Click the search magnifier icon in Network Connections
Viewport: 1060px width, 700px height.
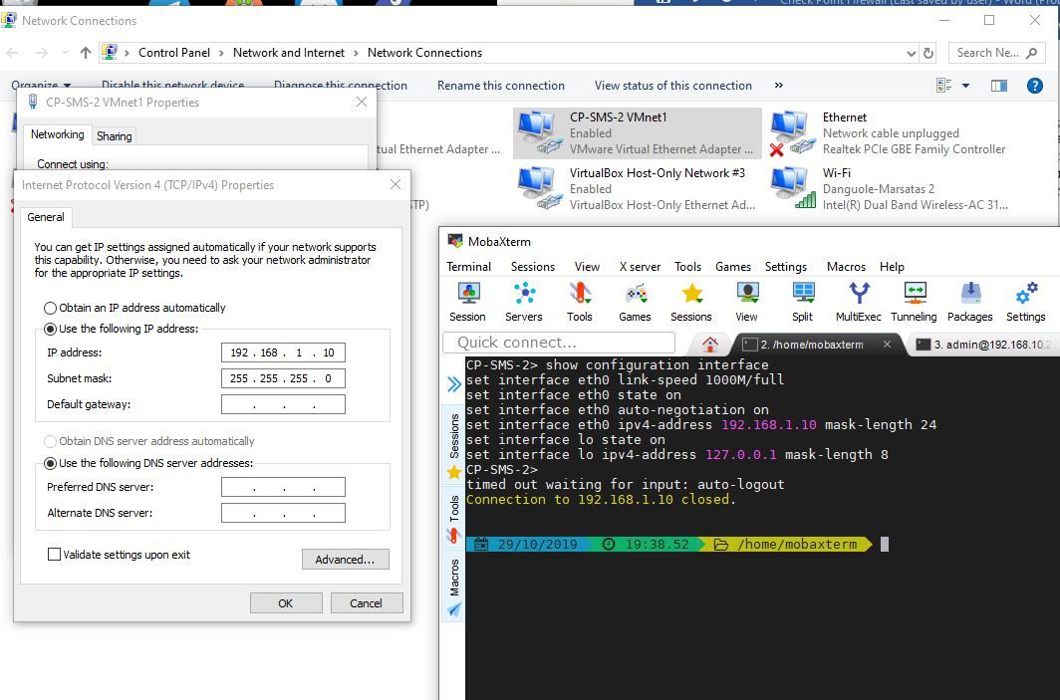click(1032, 53)
